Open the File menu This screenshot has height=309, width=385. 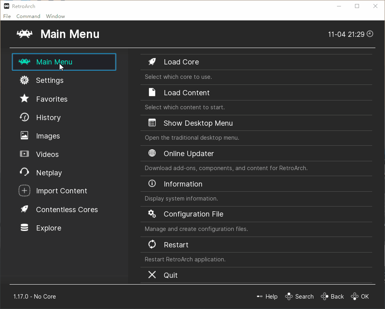[x=7, y=16]
